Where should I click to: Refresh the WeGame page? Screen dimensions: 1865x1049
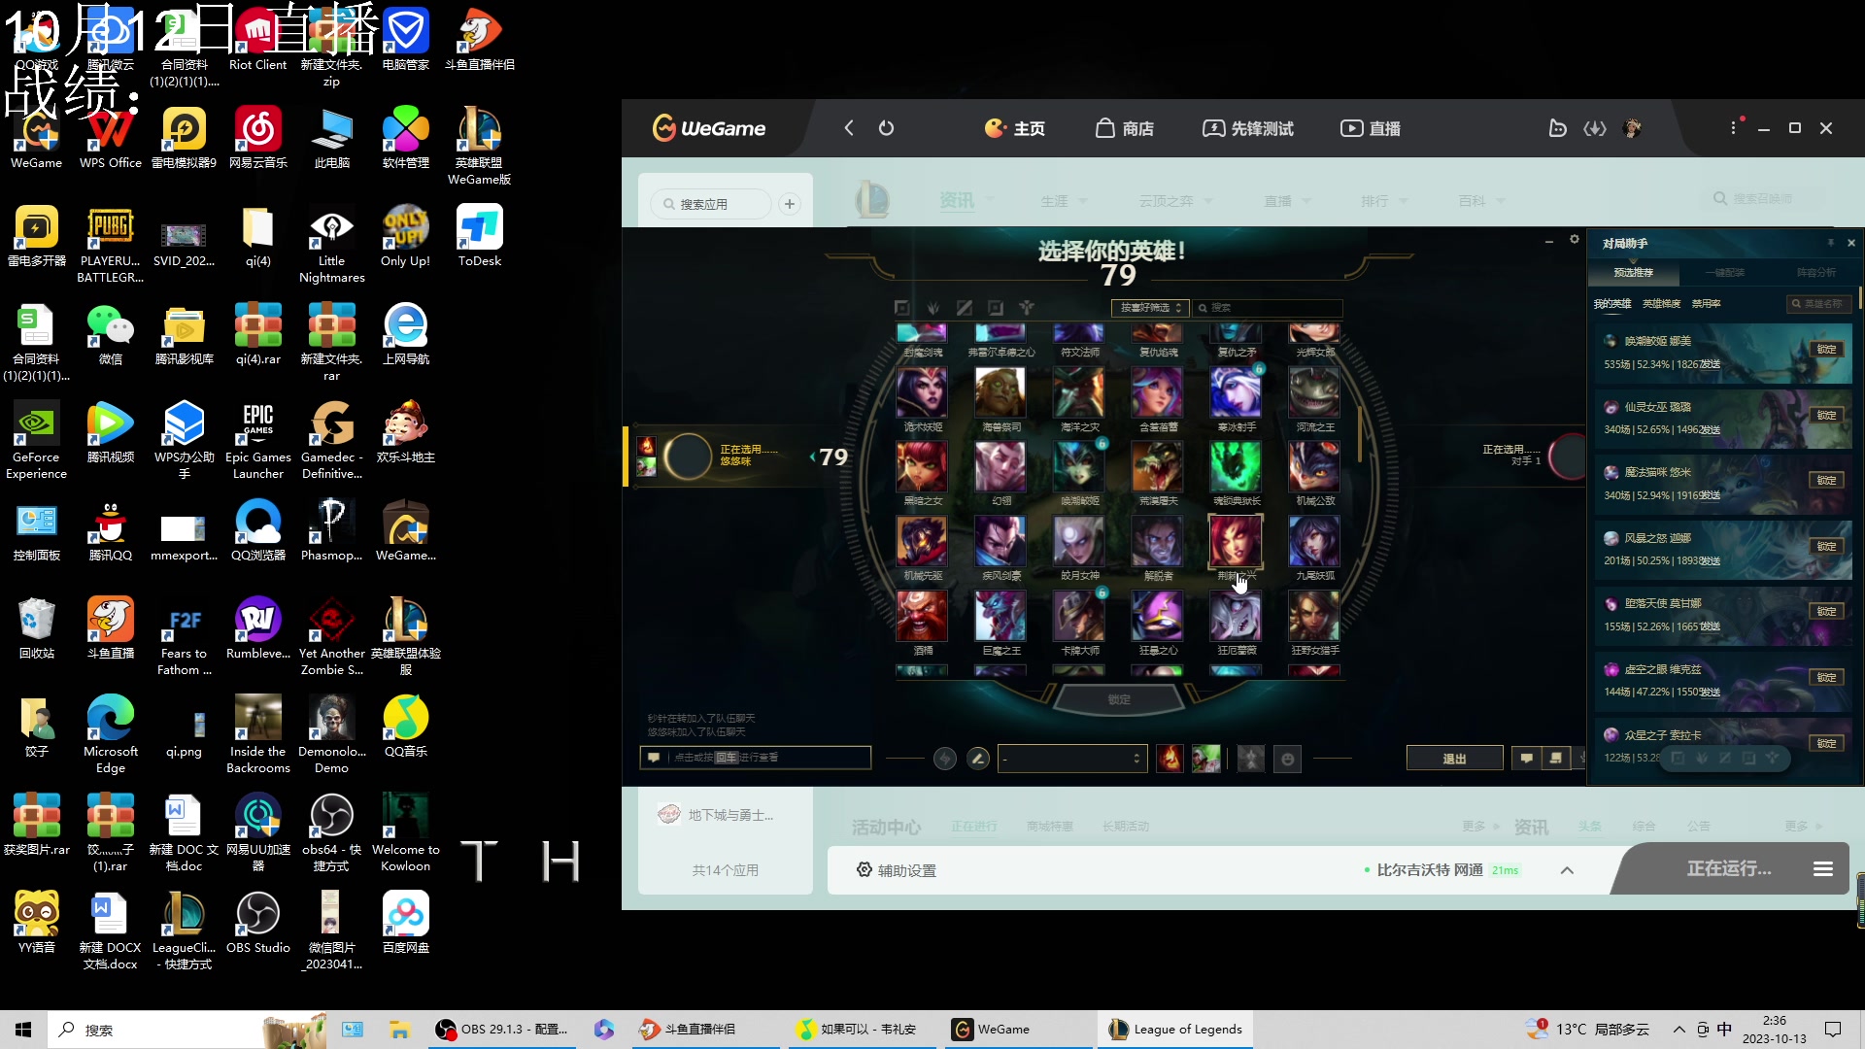click(886, 128)
